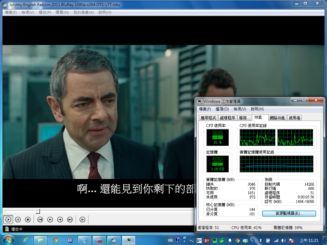Click the Play button in the media player
Image resolution: width=327 pixels, height=245 pixels.
8,219
